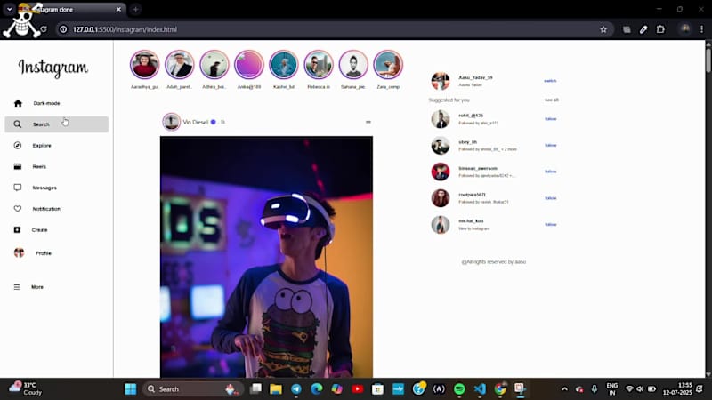This screenshot has height=400, width=712.
Task: Click follow in third suggestion row
Action: 550,172
